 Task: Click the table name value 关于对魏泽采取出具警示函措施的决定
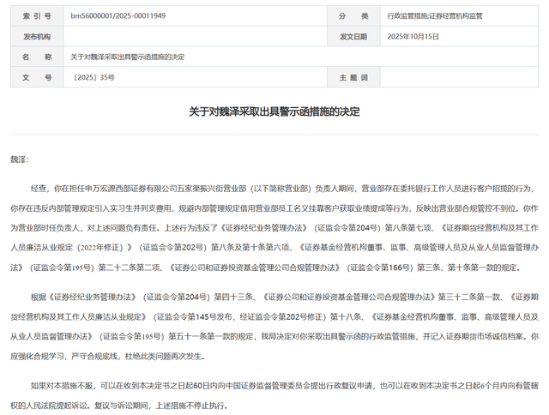click(x=128, y=57)
